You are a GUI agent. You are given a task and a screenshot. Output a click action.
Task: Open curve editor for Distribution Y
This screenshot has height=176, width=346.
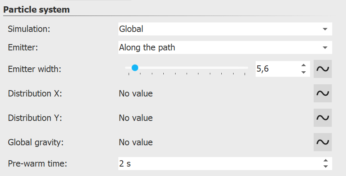click(x=323, y=118)
